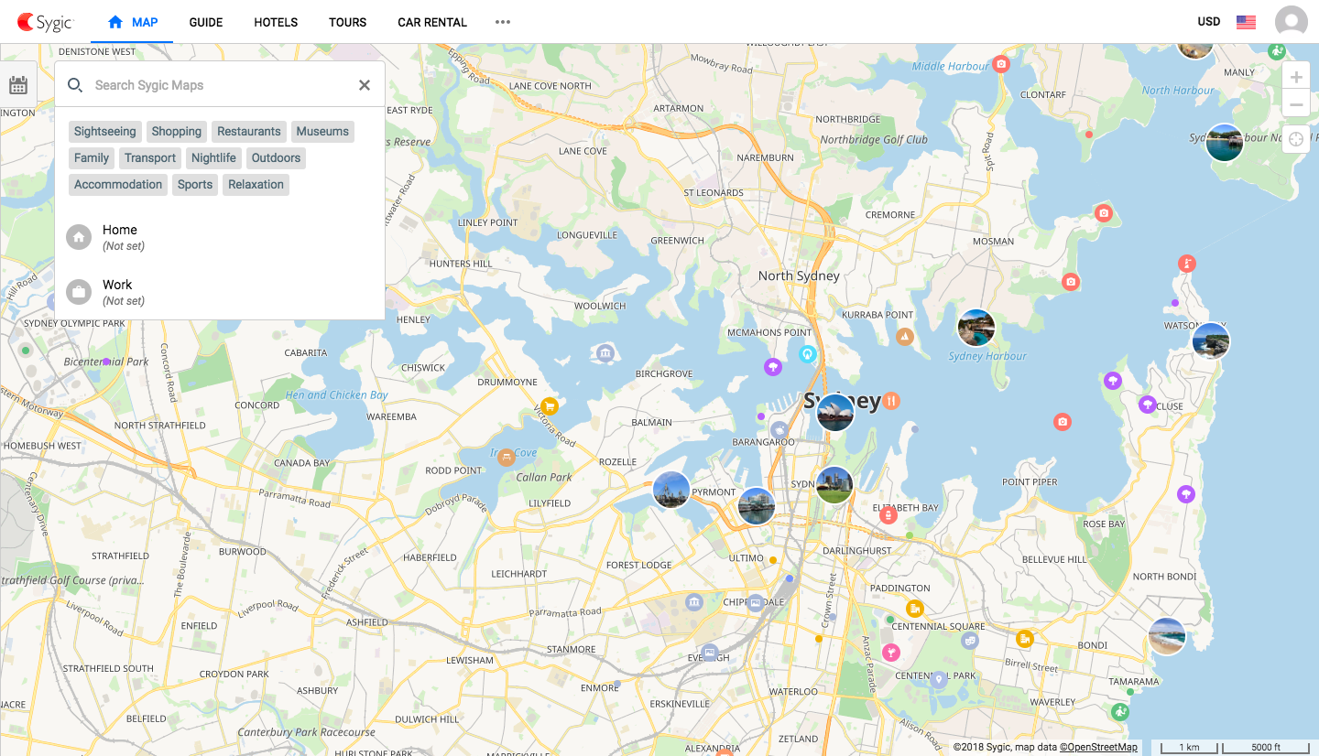Filter by Accommodation category

coord(118,185)
